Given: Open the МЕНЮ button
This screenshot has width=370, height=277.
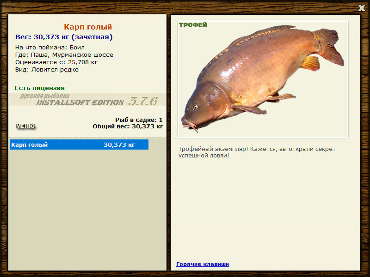Looking at the screenshot, I should (25, 126).
